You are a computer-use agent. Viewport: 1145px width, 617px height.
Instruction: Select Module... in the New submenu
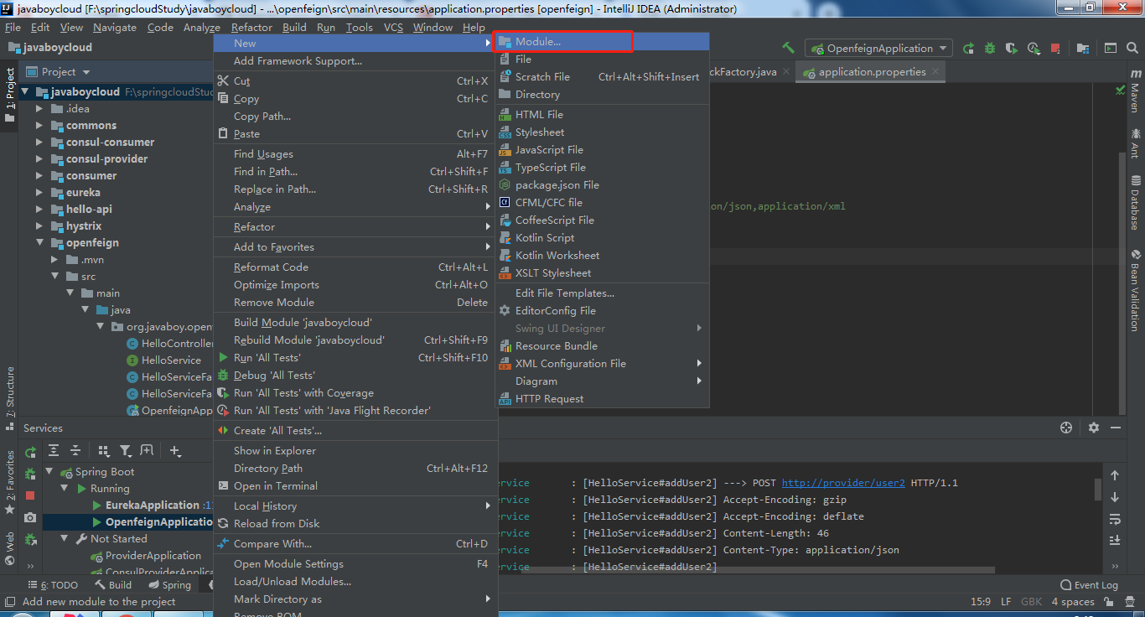(x=602, y=42)
